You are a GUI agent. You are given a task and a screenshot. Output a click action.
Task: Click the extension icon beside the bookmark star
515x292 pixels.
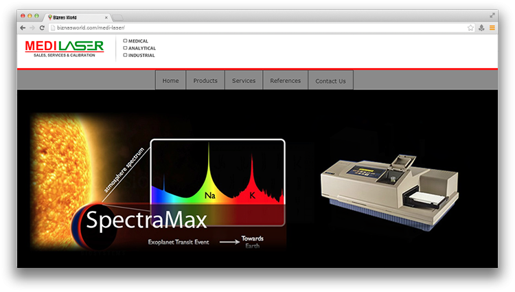pos(481,27)
